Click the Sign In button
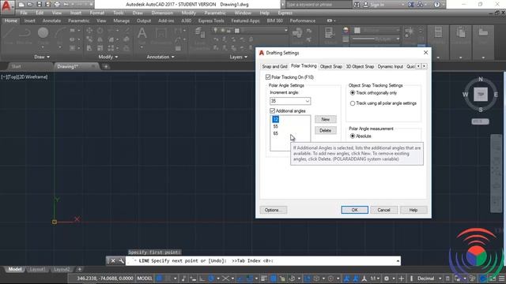This screenshot has height=284, width=506. [x=374, y=5]
